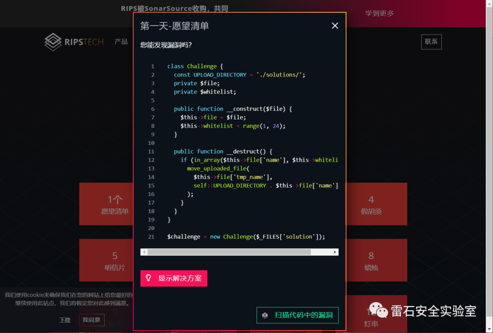Open the 产品 menu in navigation
This screenshot has height=333, width=493.
[121, 42]
